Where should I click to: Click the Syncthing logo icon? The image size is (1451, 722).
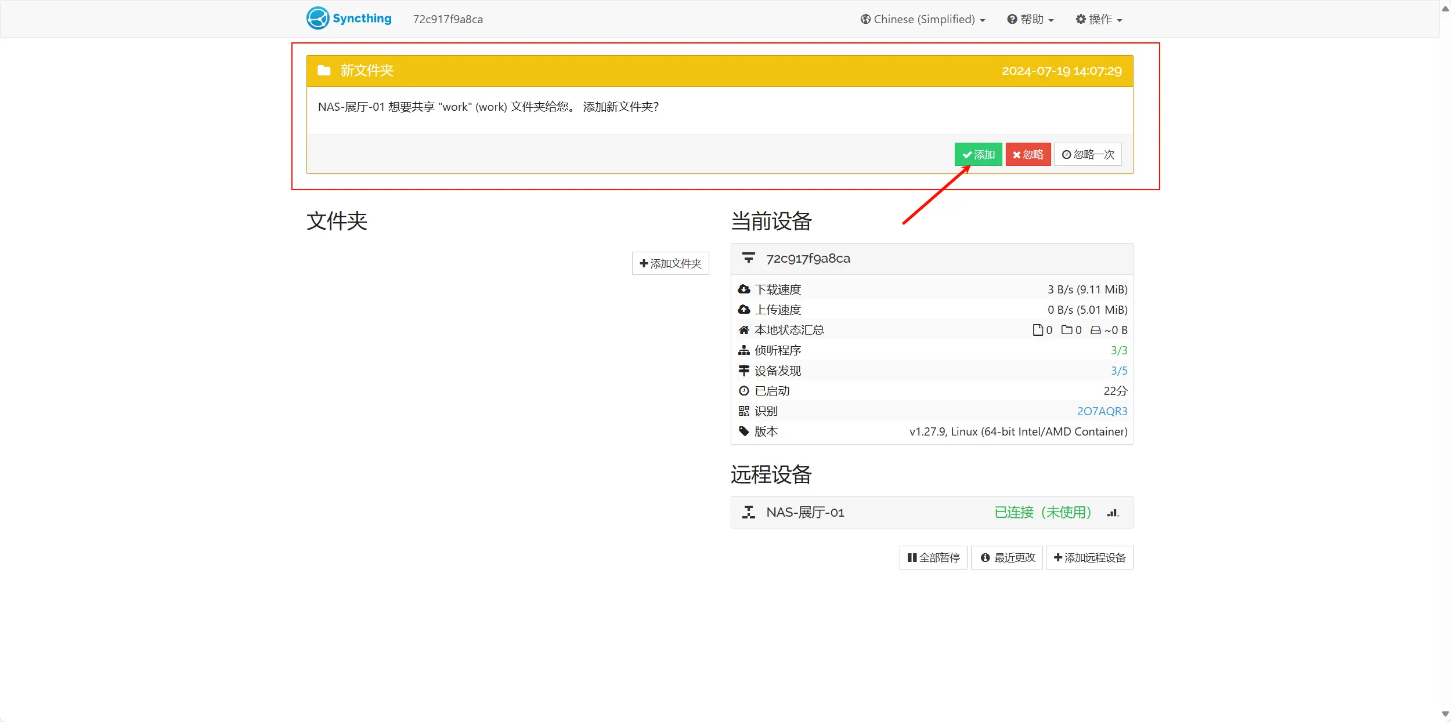[317, 18]
